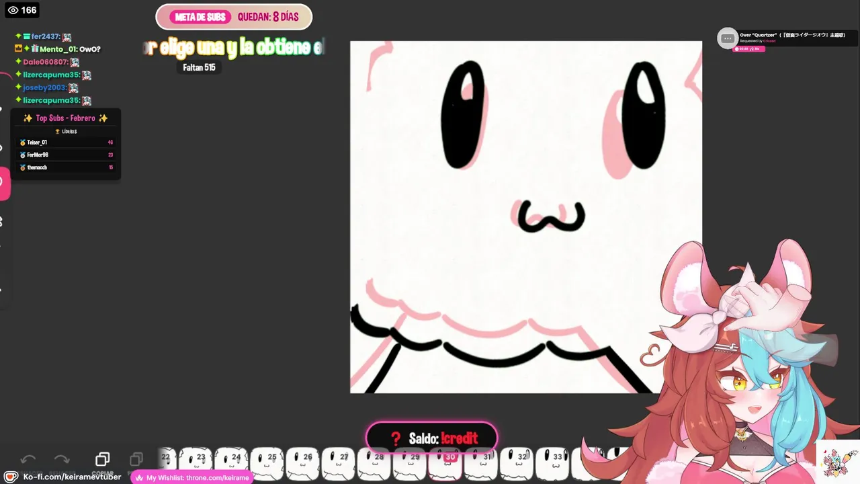Click the red question mark beside Saldo
Viewport: 860px width, 484px height.
click(396, 438)
